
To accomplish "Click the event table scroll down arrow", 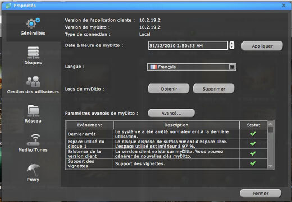I will coord(271,166).
